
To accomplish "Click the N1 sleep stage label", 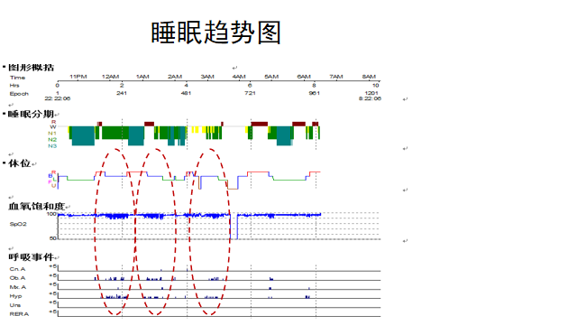I will [52, 134].
